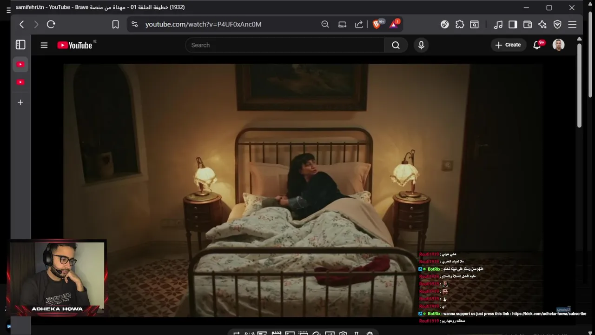Click the zoom-out magnifier in address bar

[x=325, y=24]
